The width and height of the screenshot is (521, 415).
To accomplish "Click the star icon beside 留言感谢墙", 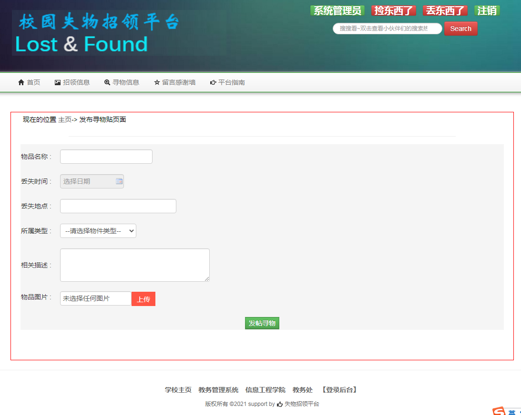I will point(157,82).
